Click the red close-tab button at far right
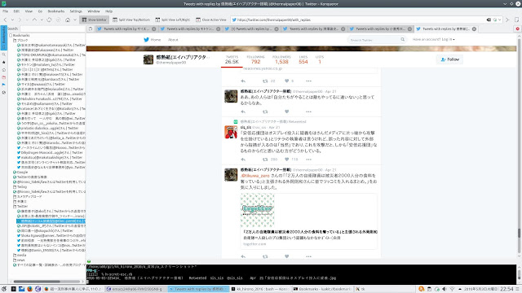 (x=518, y=29)
